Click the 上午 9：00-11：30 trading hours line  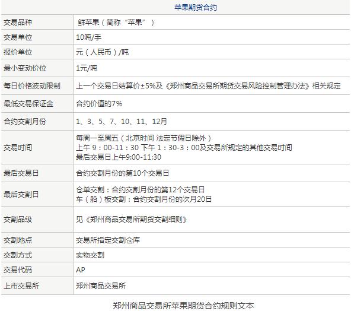[184, 148]
